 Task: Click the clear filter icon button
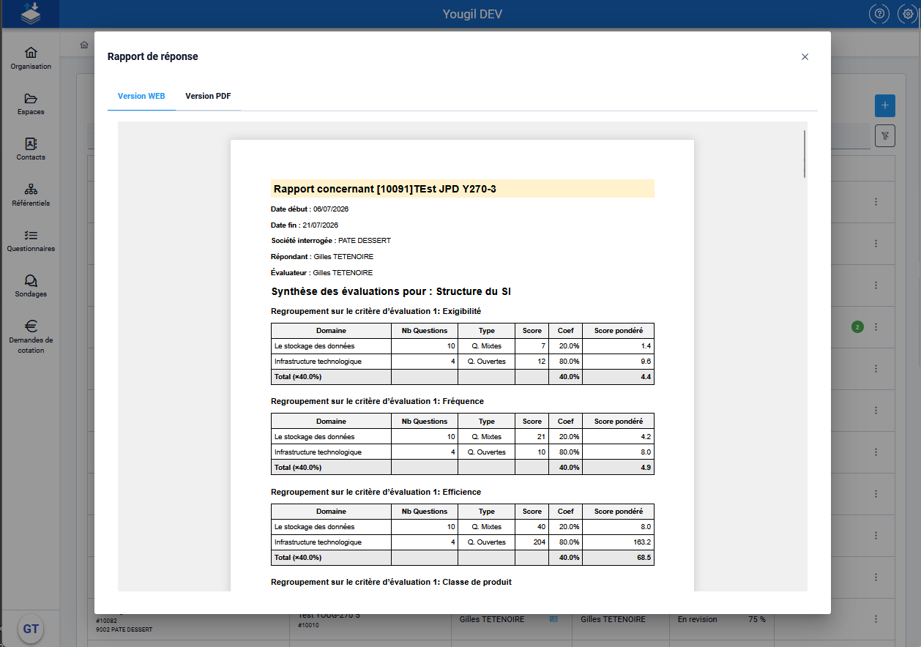tap(885, 135)
